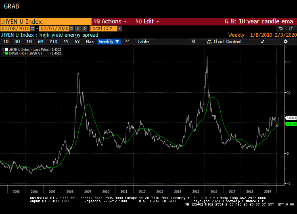Select the 1D range tab
297x214 pixels.
tap(6, 42)
